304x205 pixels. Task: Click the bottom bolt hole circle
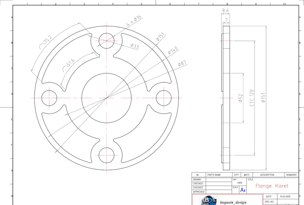pos(106,155)
